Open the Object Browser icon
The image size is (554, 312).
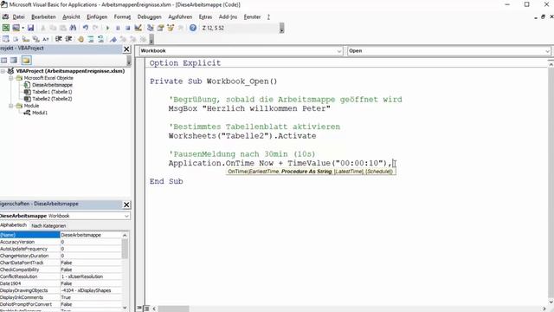pyautogui.click(x=171, y=28)
